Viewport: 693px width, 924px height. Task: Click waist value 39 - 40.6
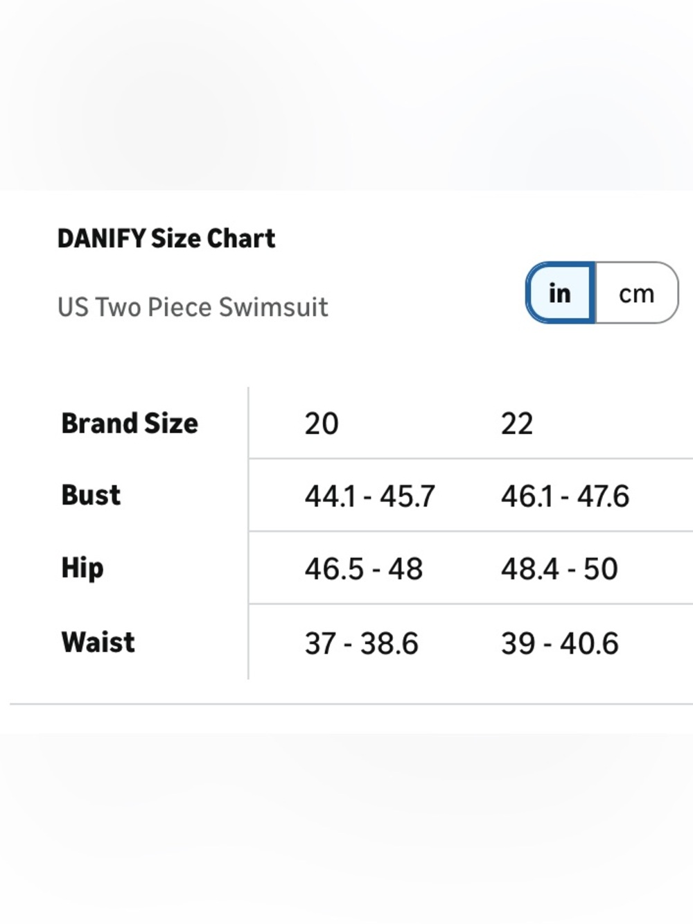560,643
